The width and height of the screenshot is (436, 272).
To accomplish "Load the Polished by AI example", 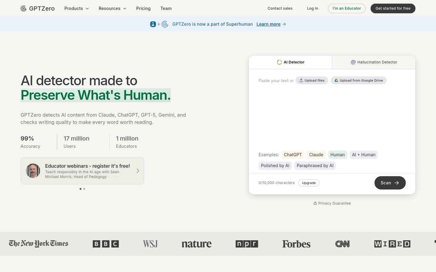I will click(x=275, y=166).
